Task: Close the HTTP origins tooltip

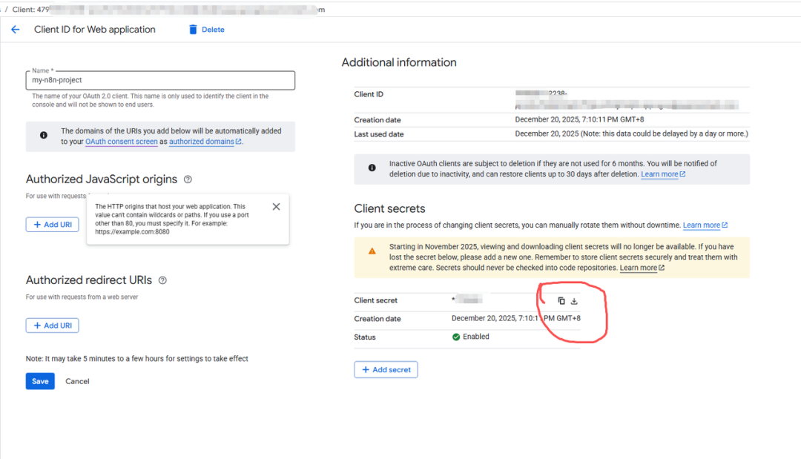Action: [276, 207]
